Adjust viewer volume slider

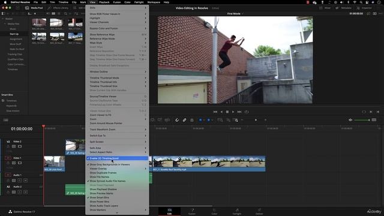point(362,120)
